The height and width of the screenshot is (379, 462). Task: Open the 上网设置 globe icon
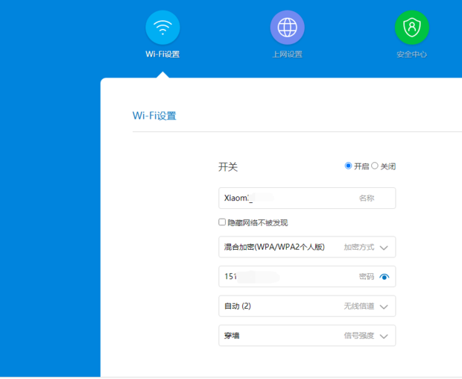tap(288, 28)
